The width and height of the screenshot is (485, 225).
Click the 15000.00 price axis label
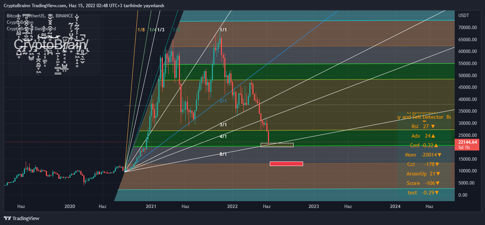(468, 159)
